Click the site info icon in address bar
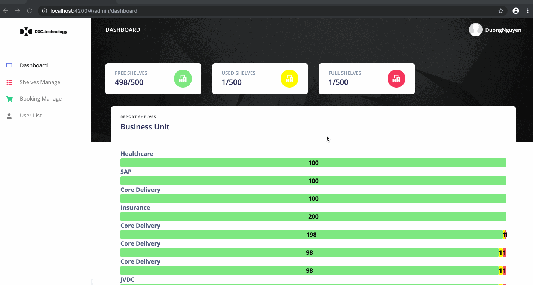Viewport: 533px width, 285px height. click(45, 11)
